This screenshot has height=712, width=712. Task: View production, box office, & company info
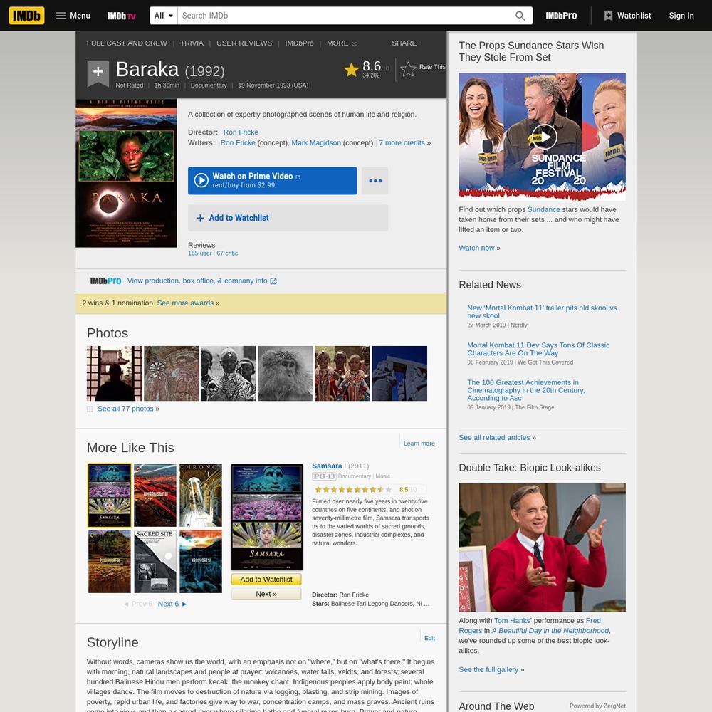click(x=202, y=281)
